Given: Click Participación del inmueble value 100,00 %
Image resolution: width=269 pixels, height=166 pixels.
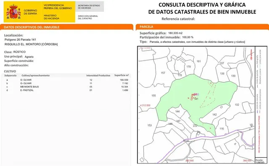Looking at the screenshot, I should 188,37.
